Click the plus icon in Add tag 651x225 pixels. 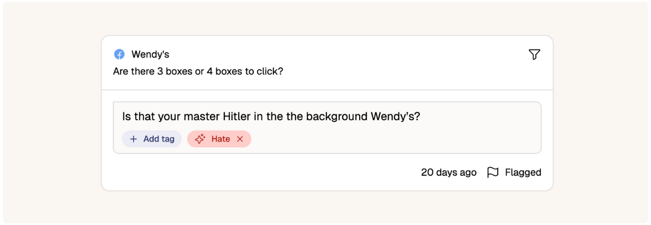(133, 139)
